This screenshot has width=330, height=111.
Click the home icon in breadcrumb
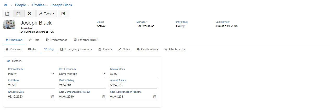pos(5,5)
